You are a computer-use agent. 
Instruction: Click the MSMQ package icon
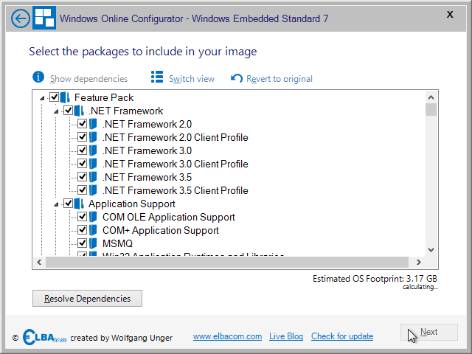pos(93,243)
